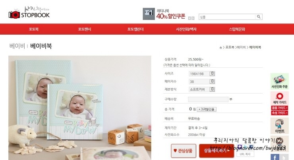Click the 레티나북 40% 할인쿠폰 banner
The image size is (294, 160).
point(164,14)
